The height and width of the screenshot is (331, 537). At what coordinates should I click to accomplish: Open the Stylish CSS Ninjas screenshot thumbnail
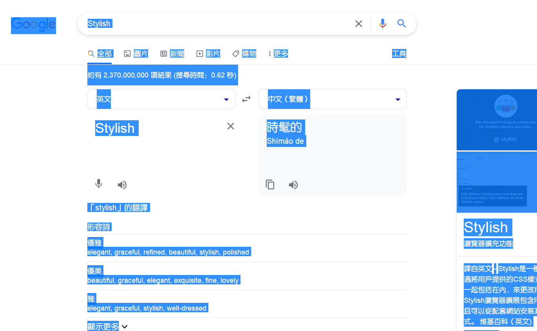coord(497,182)
